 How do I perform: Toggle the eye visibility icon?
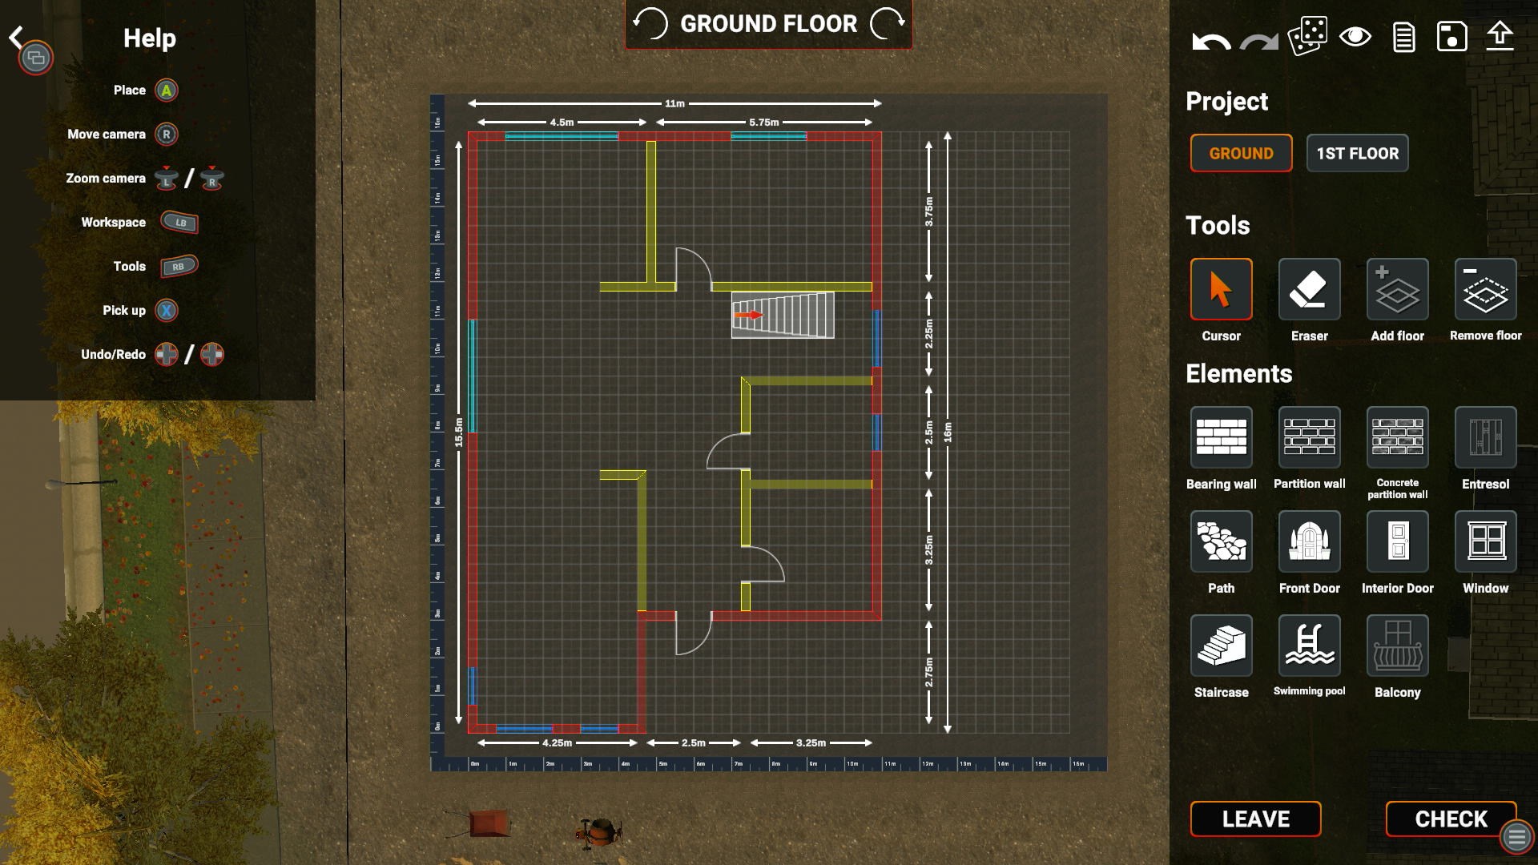(1355, 35)
